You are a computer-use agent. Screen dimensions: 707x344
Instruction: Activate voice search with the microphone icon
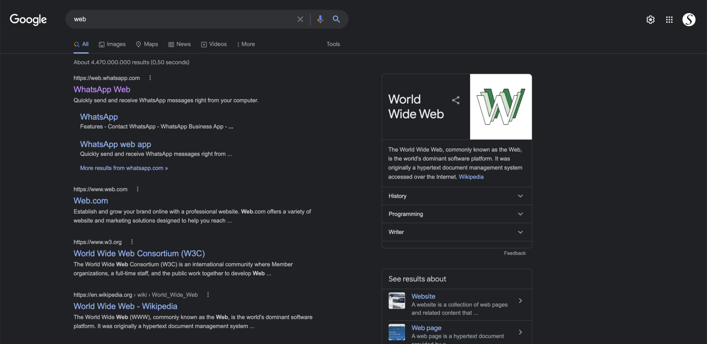[x=320, y=19]
